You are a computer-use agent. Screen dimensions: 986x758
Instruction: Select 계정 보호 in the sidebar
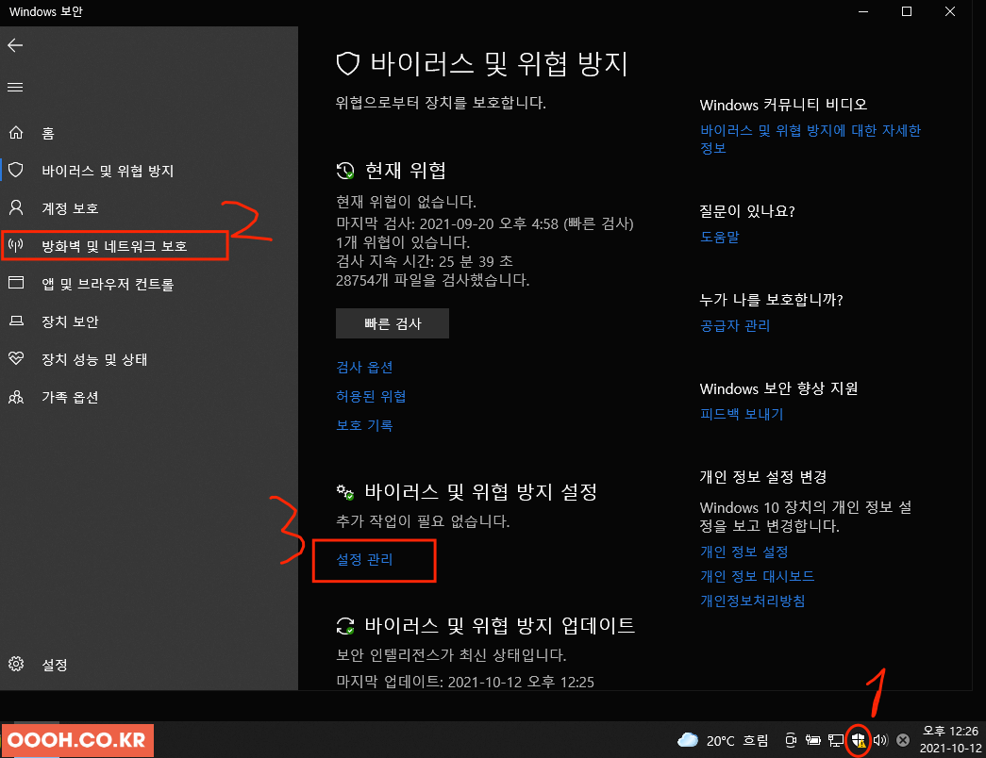[70, 208]
